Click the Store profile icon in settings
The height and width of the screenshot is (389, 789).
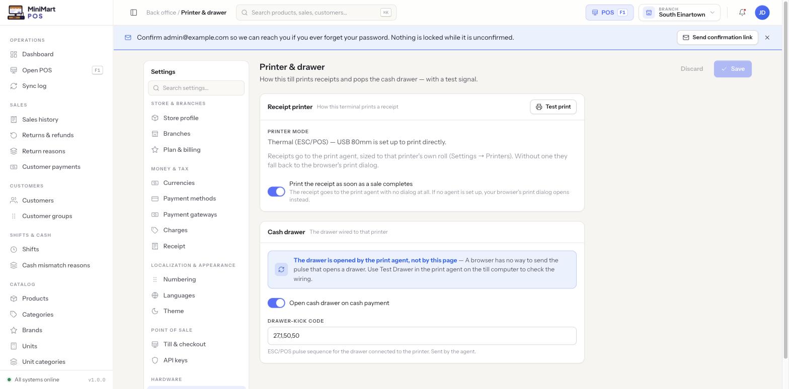tap(155, 118)
